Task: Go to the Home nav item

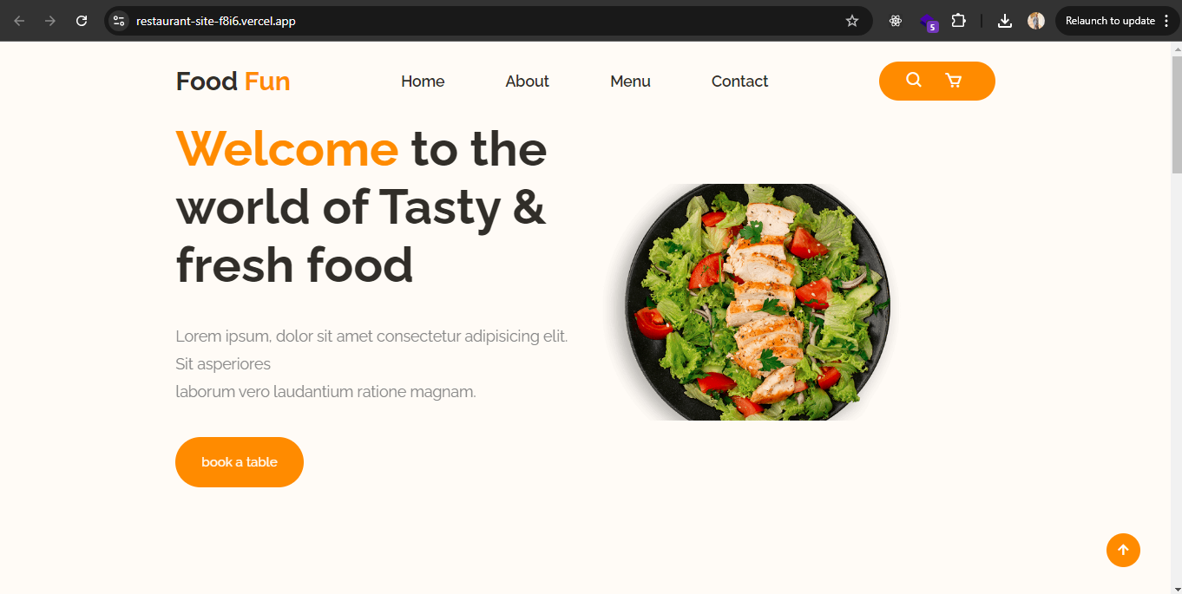Action: [423, 82]
